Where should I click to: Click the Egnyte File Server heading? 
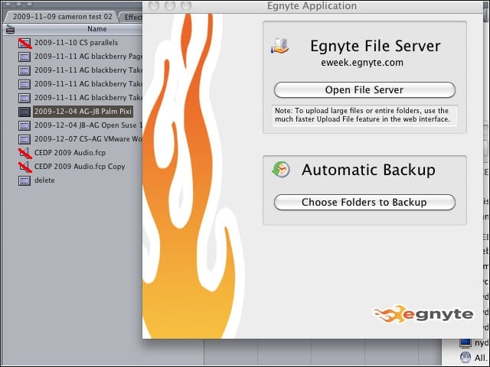tap(375, 46)
